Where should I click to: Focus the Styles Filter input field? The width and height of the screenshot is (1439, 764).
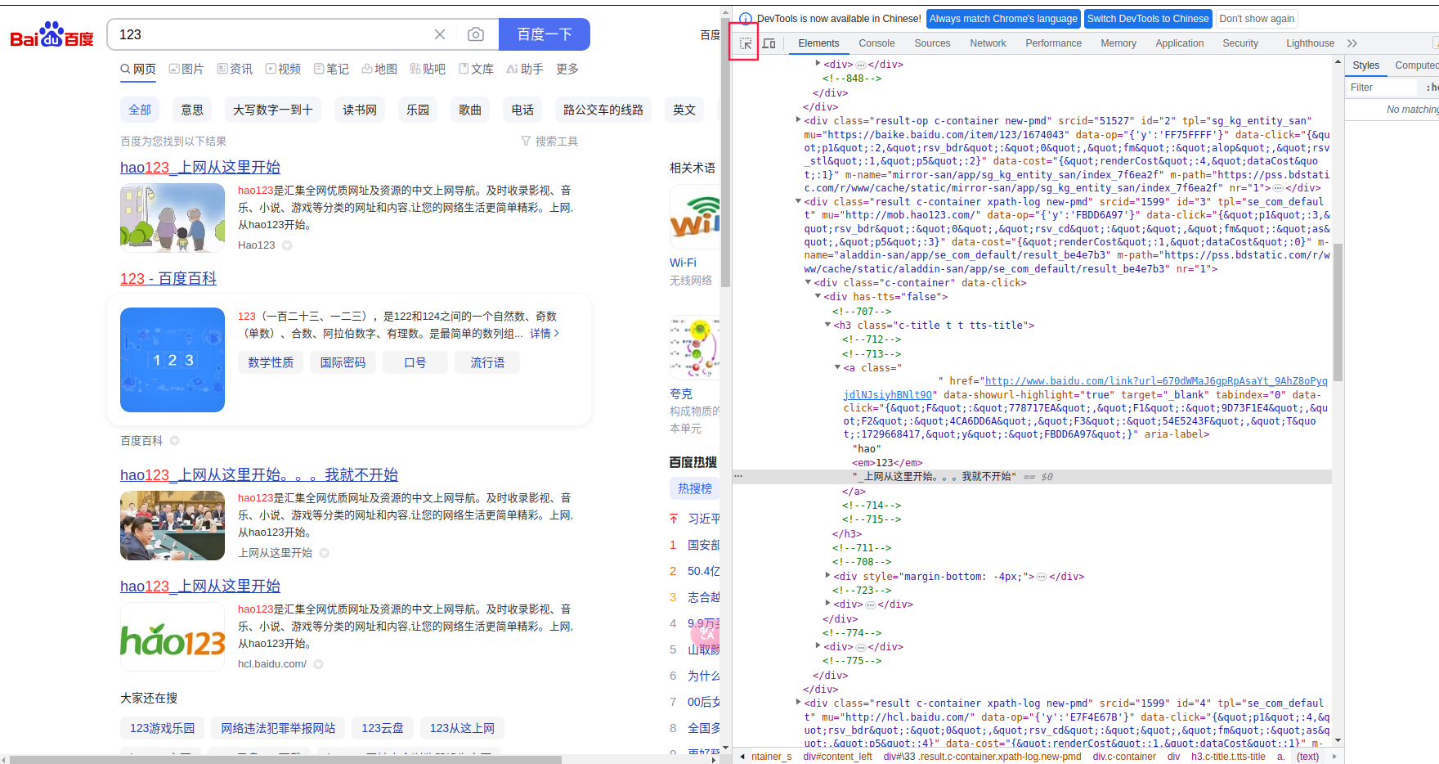(x=1382, y=88)
